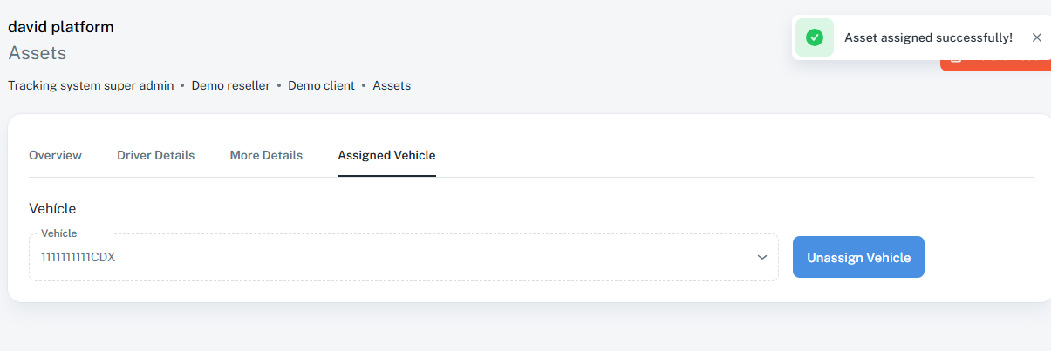Image resolution: width=1051 pixels, height=351 pixels.
Task: Click the green checkmark success icon
Action: click(x=815, y=37)
